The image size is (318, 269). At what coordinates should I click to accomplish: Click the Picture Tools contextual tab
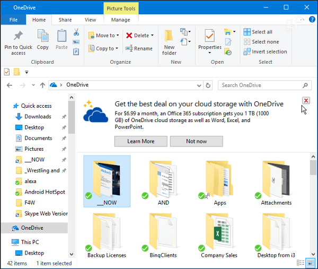pyautogui.click(x=121, y=8)
